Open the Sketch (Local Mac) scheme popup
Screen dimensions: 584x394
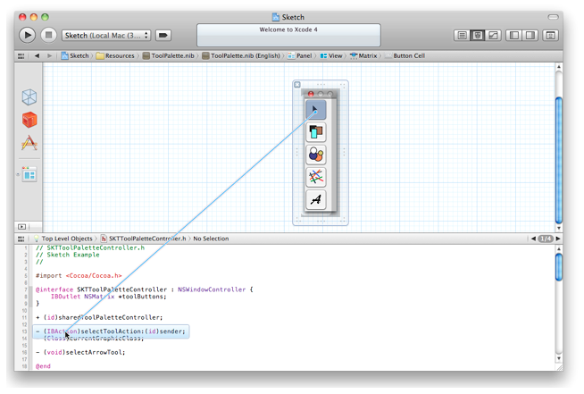point(106,36)
